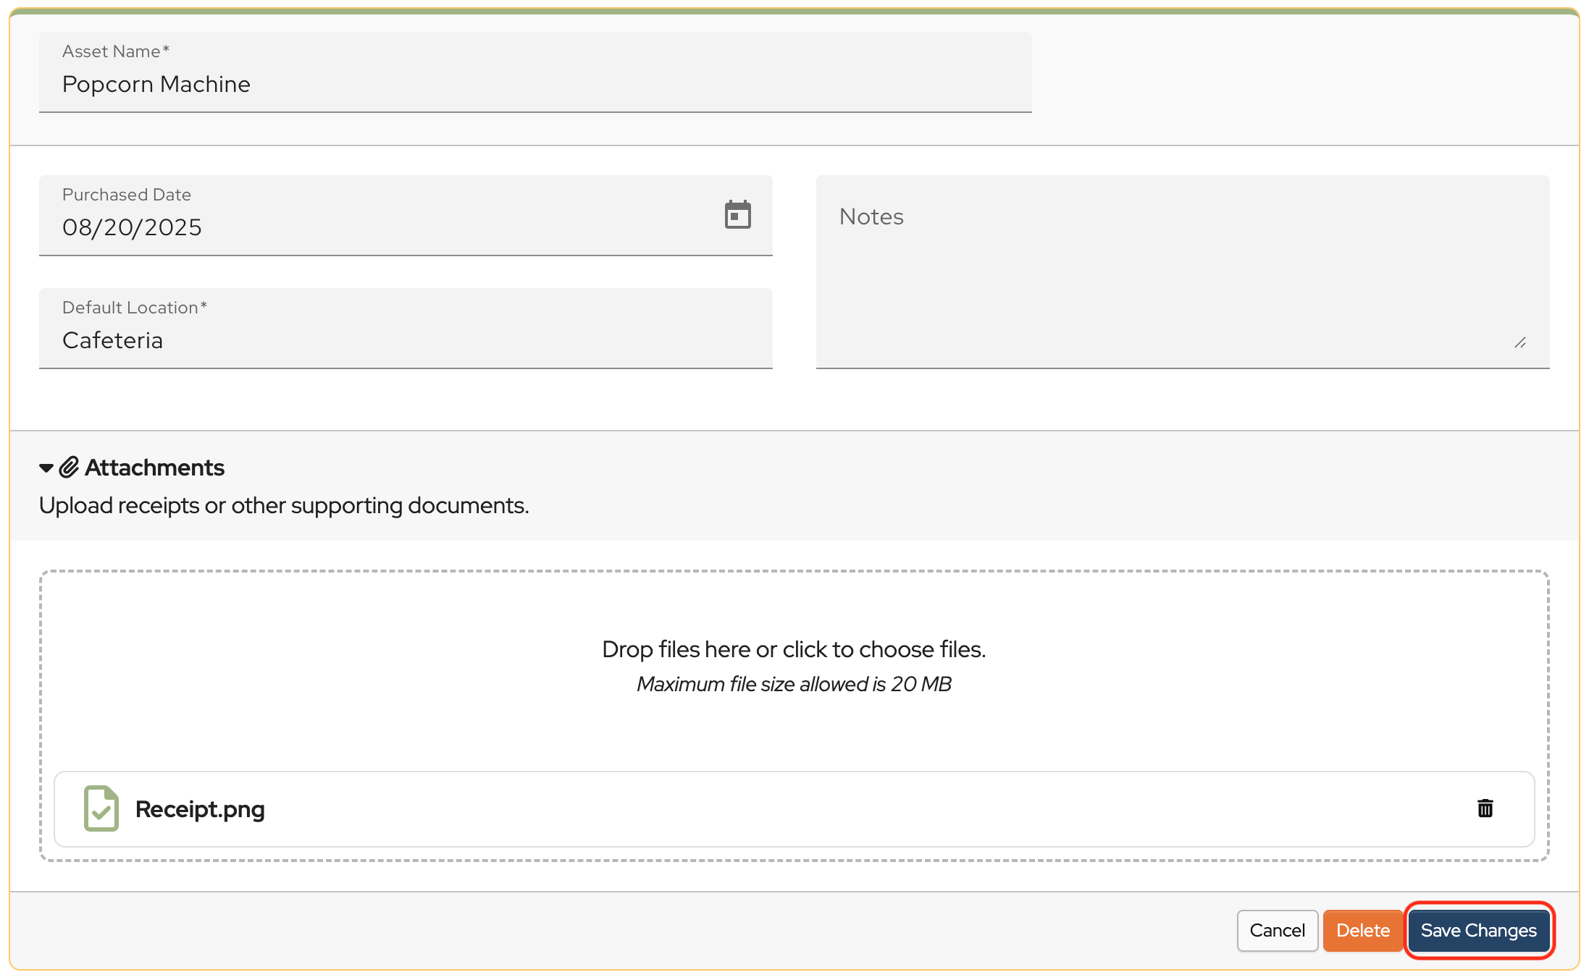
Task: Open the Default Location Cafeteria field
Action: [406, 340]
